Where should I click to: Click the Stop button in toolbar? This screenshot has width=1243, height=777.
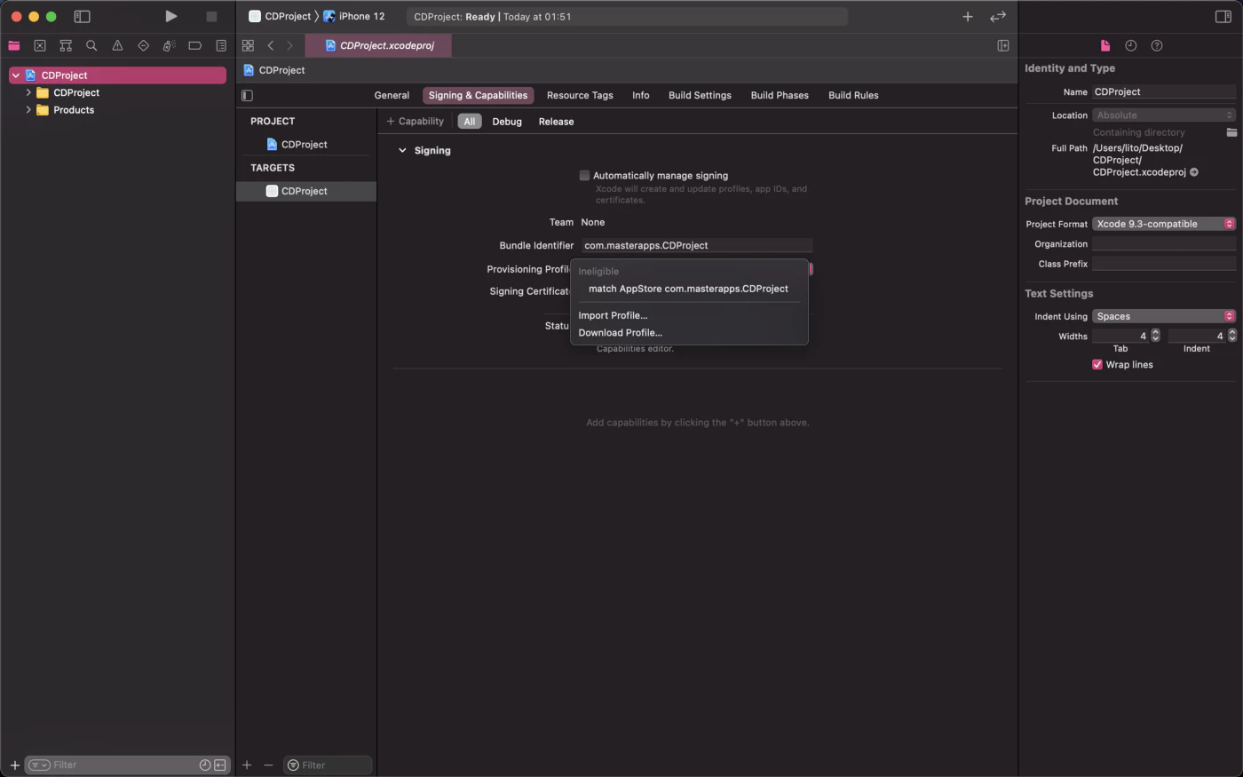pos(211,16)
